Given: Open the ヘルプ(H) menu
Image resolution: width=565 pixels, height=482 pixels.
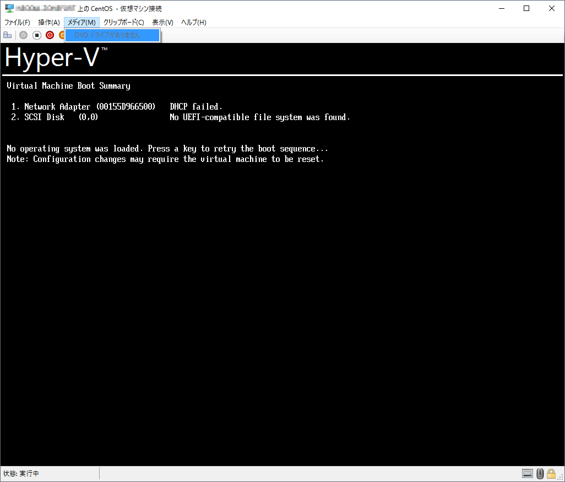Looking at the screenshot, I should click(193, 23).
